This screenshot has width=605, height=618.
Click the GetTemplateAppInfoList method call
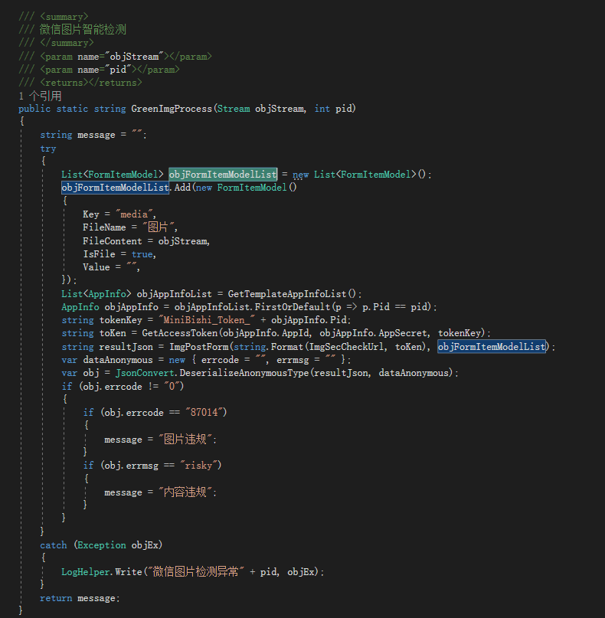[x=287, y=293]
